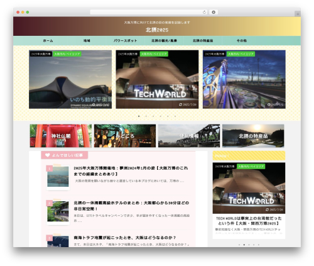Image resolution: width=314 pixels, height=266 pixels.
Task: Open sidebar title TECH WORLDは事実上の台湾館だった
Action: tap(249, 221)
